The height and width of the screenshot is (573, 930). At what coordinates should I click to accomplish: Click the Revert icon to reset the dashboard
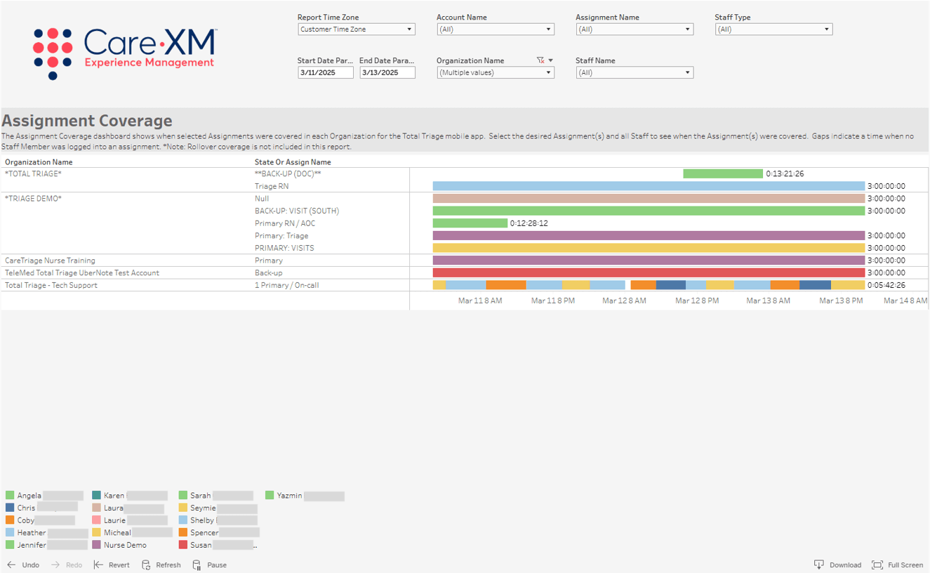coord(97,565)
